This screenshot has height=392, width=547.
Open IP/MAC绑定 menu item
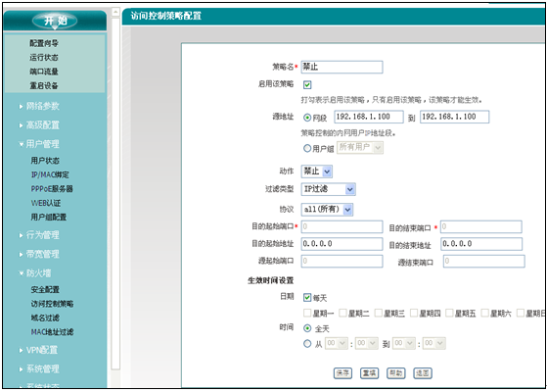[x=50, y=174]
